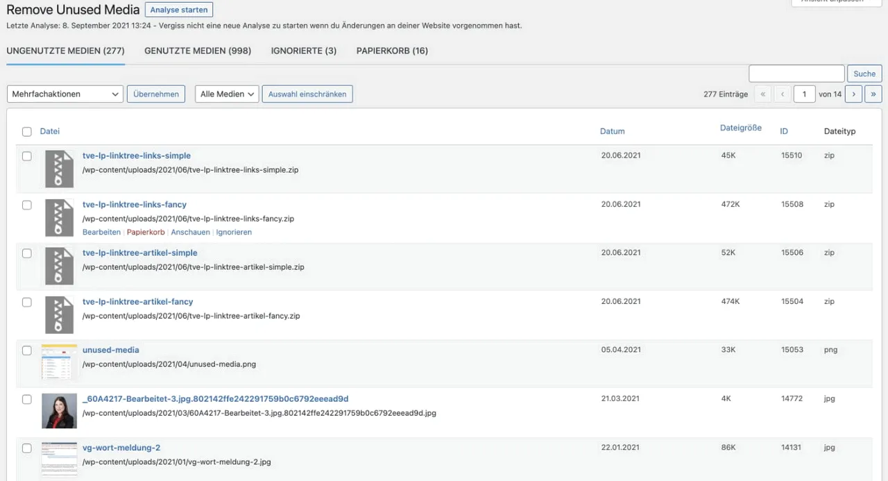Toggle the select-all checkbox next to Datei
This screenshot has width=888, height=481.
click(27, 131)
